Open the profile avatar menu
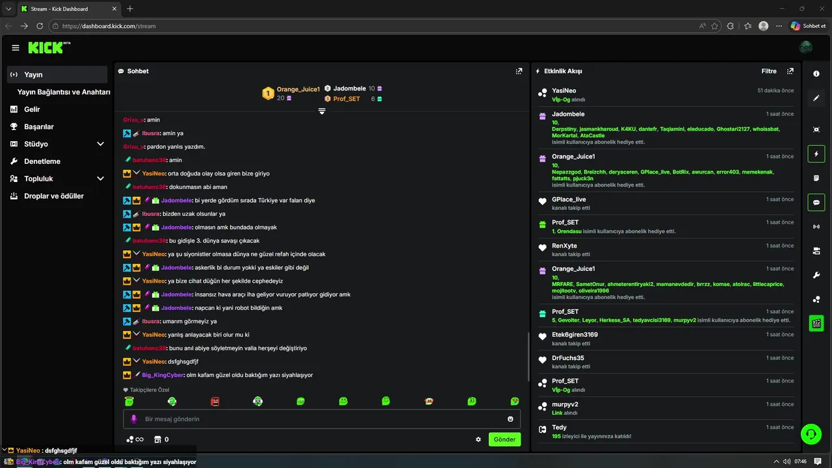 tap(806, 47)
